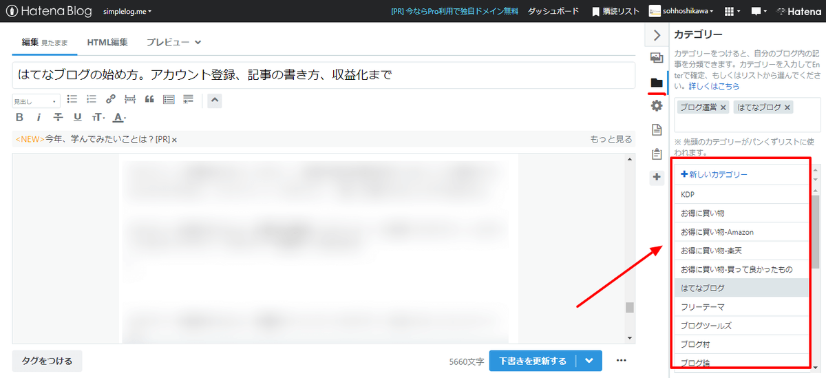Image resolution: width=826 pixels, height=378 pixels.
Task: Click the plus add-item sidebar icon
Action: pyautogui.click(x=657, y=177)
